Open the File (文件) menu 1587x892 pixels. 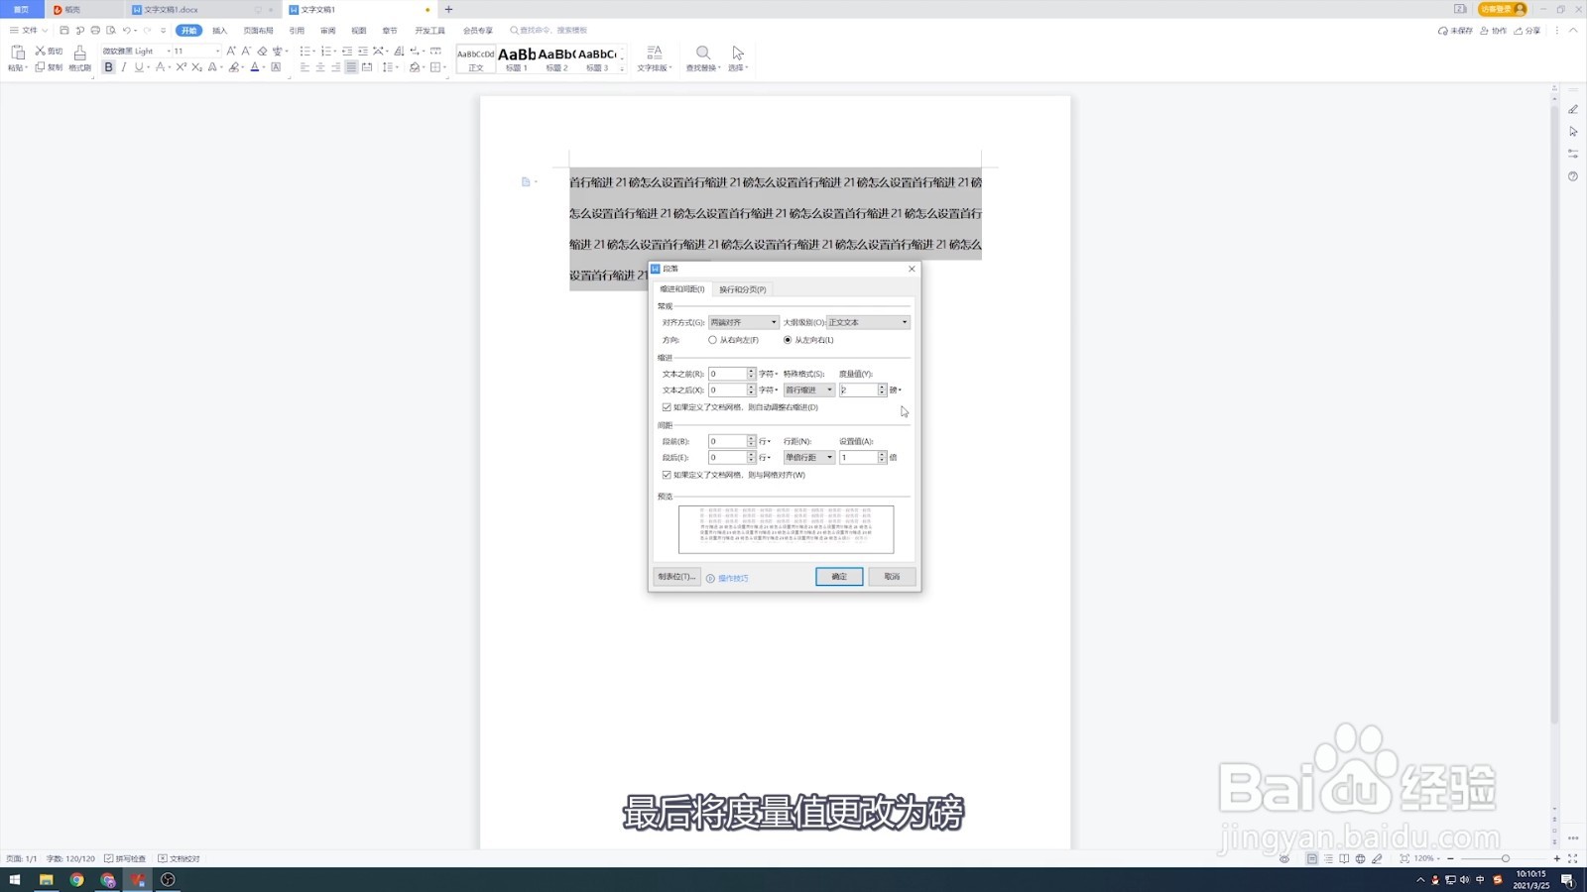coord(29,31)
